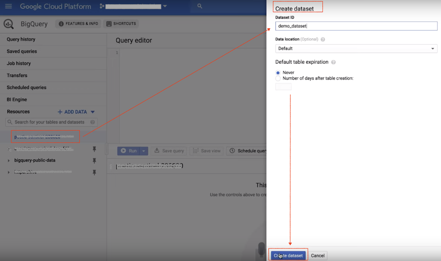Open the hamburger navigation menu
Viewport: 441px width, 261px height.
[9, 6]
